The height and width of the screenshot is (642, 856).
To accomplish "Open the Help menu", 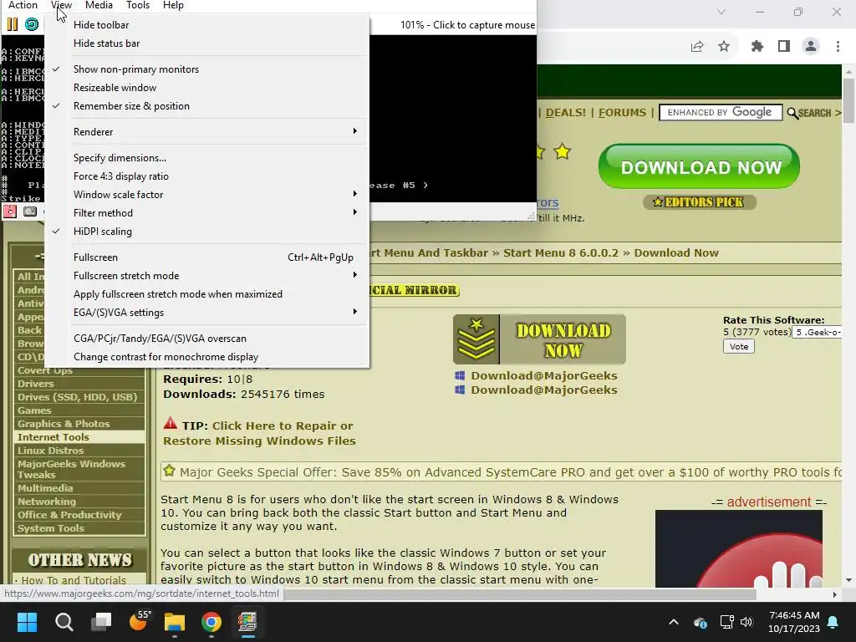I will [x=173, y=6].
